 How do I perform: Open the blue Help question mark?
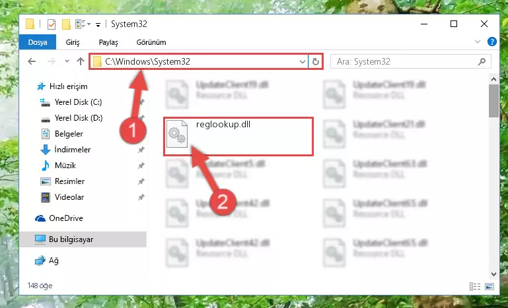[x=491, y=42]
